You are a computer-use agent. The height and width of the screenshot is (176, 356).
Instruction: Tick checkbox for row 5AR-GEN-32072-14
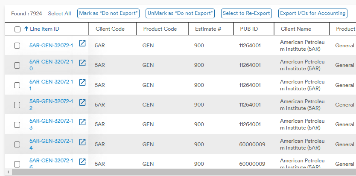pyautogui.click(x=17, y=144)
